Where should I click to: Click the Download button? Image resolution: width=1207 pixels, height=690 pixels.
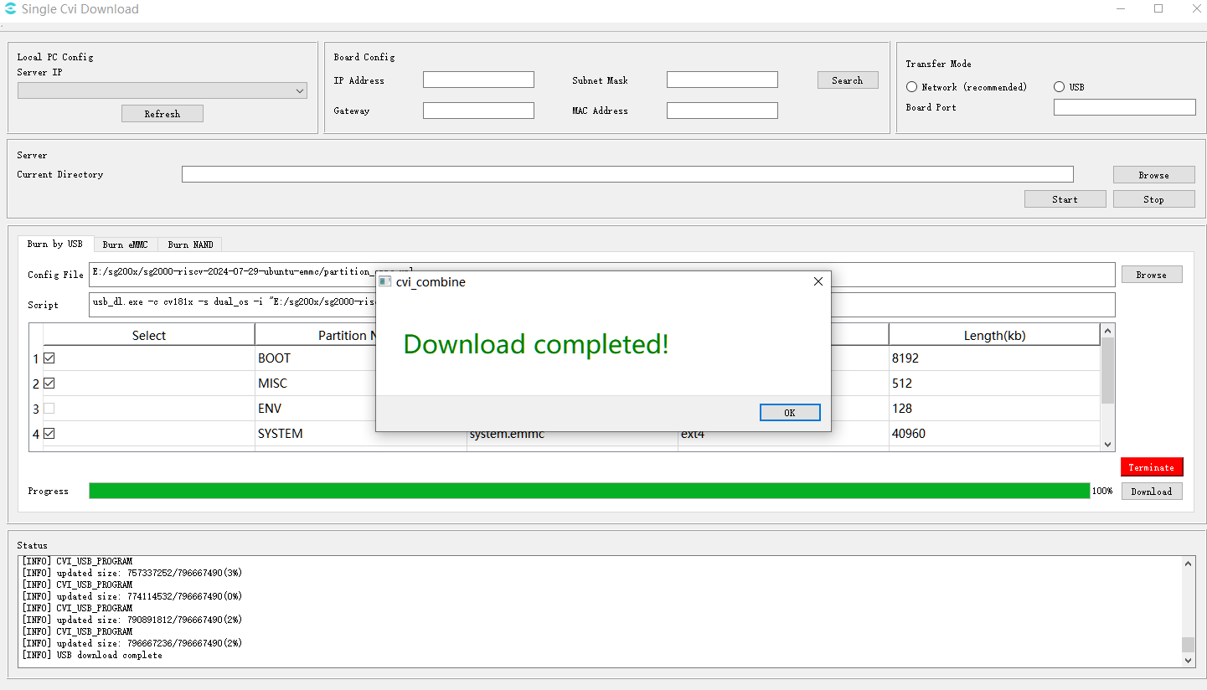pyautogui.click(x=1152, y=492)
